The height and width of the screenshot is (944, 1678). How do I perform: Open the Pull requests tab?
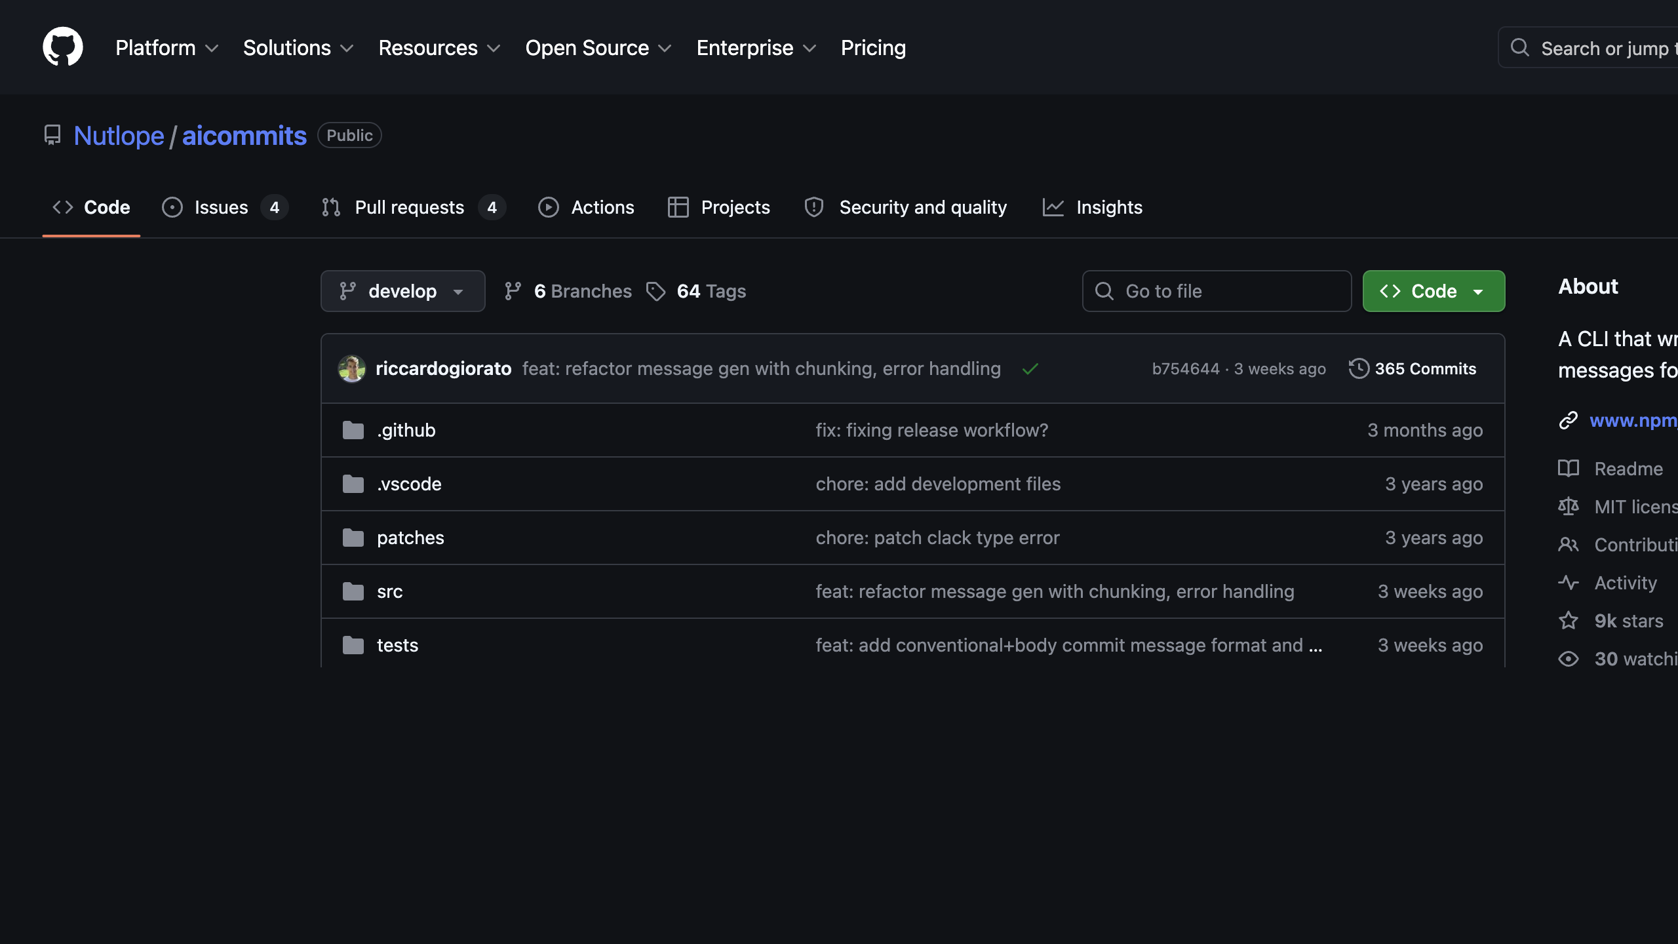coord(414,207)
